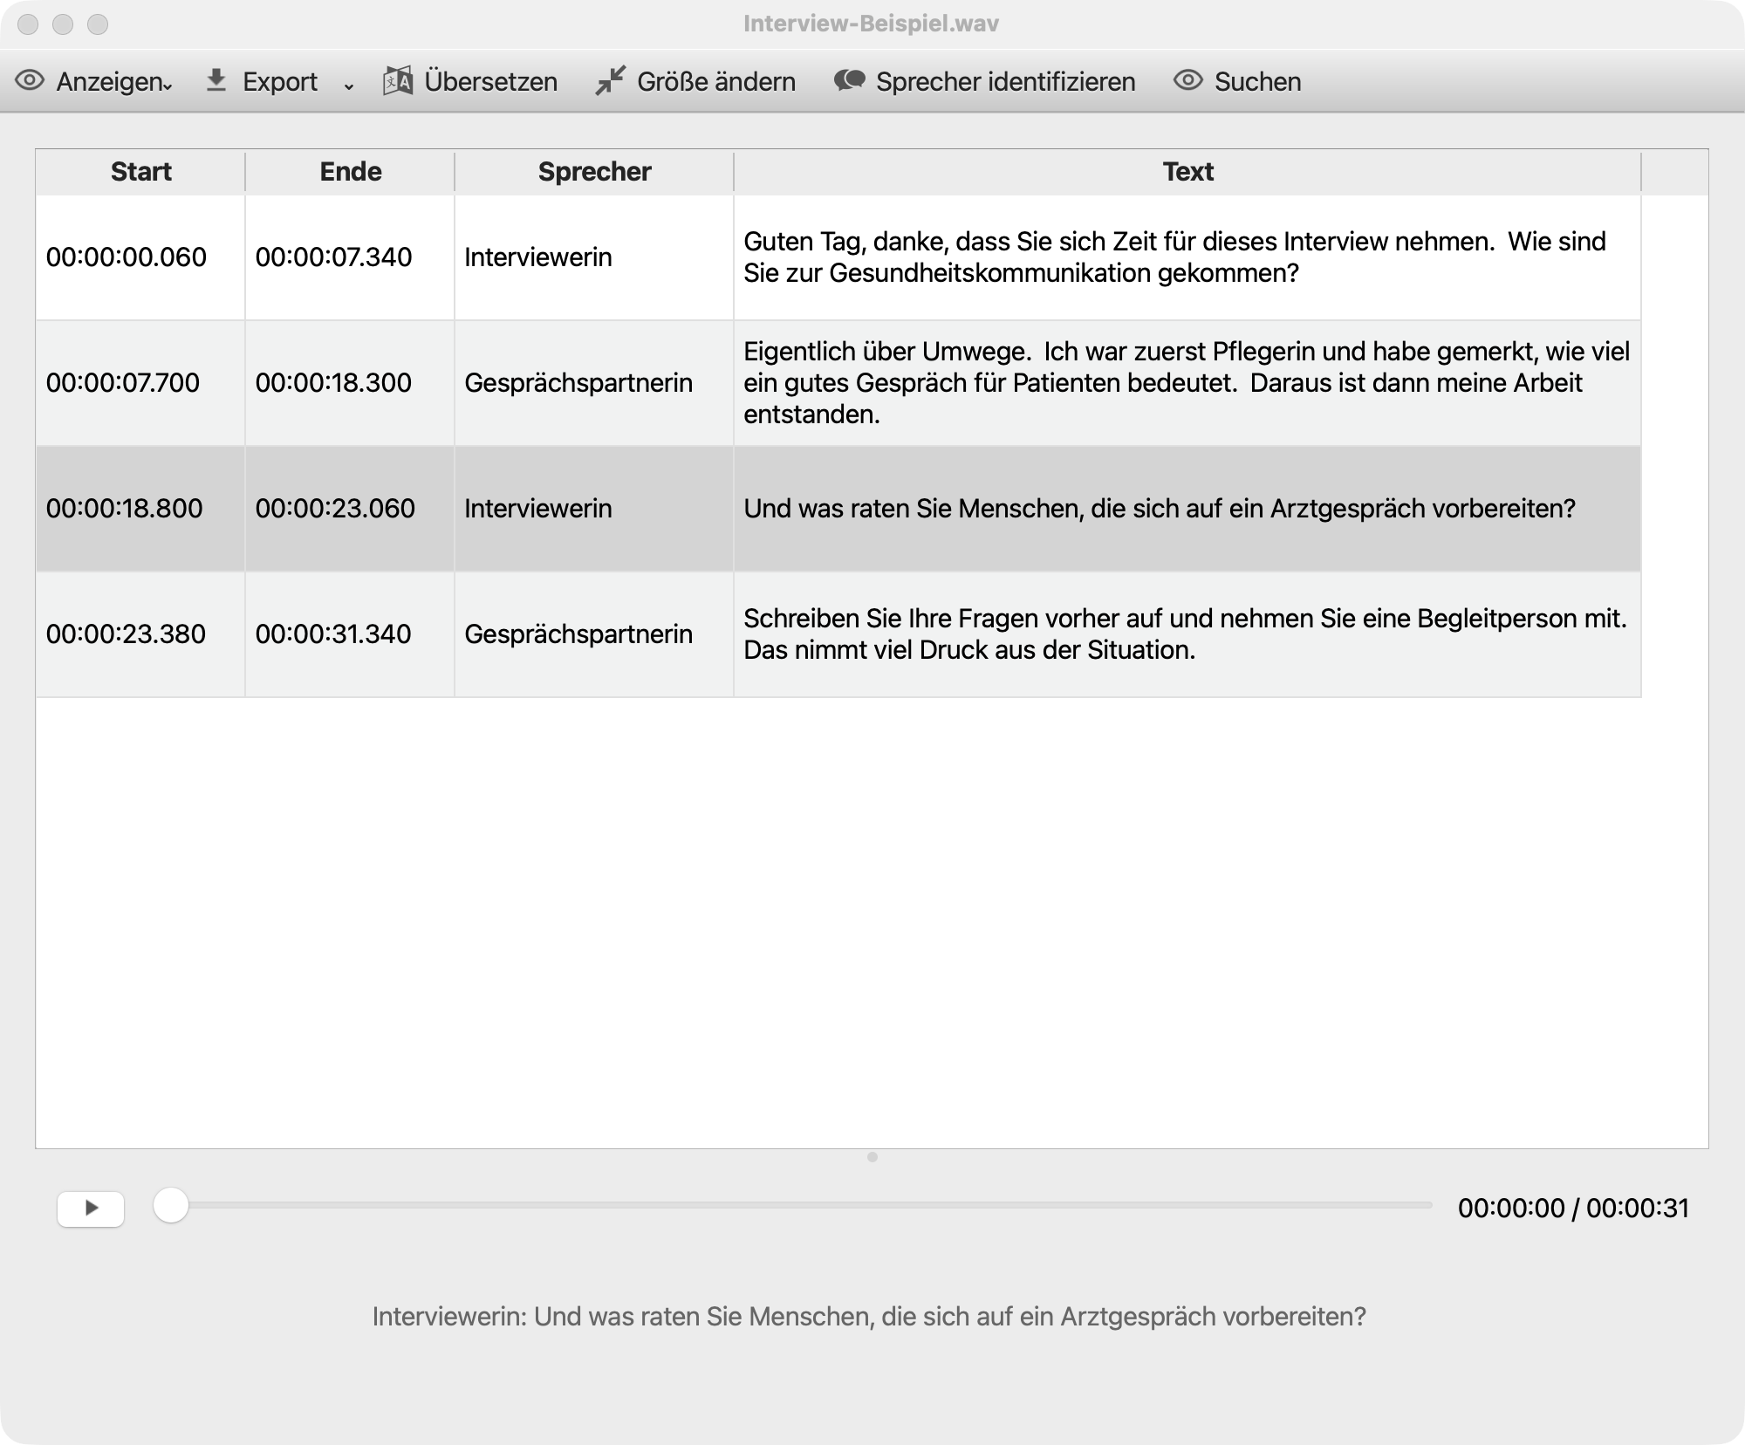Start audio playback with the play button
This screenshot has width=1745, height=1445.
[91, 1209]
